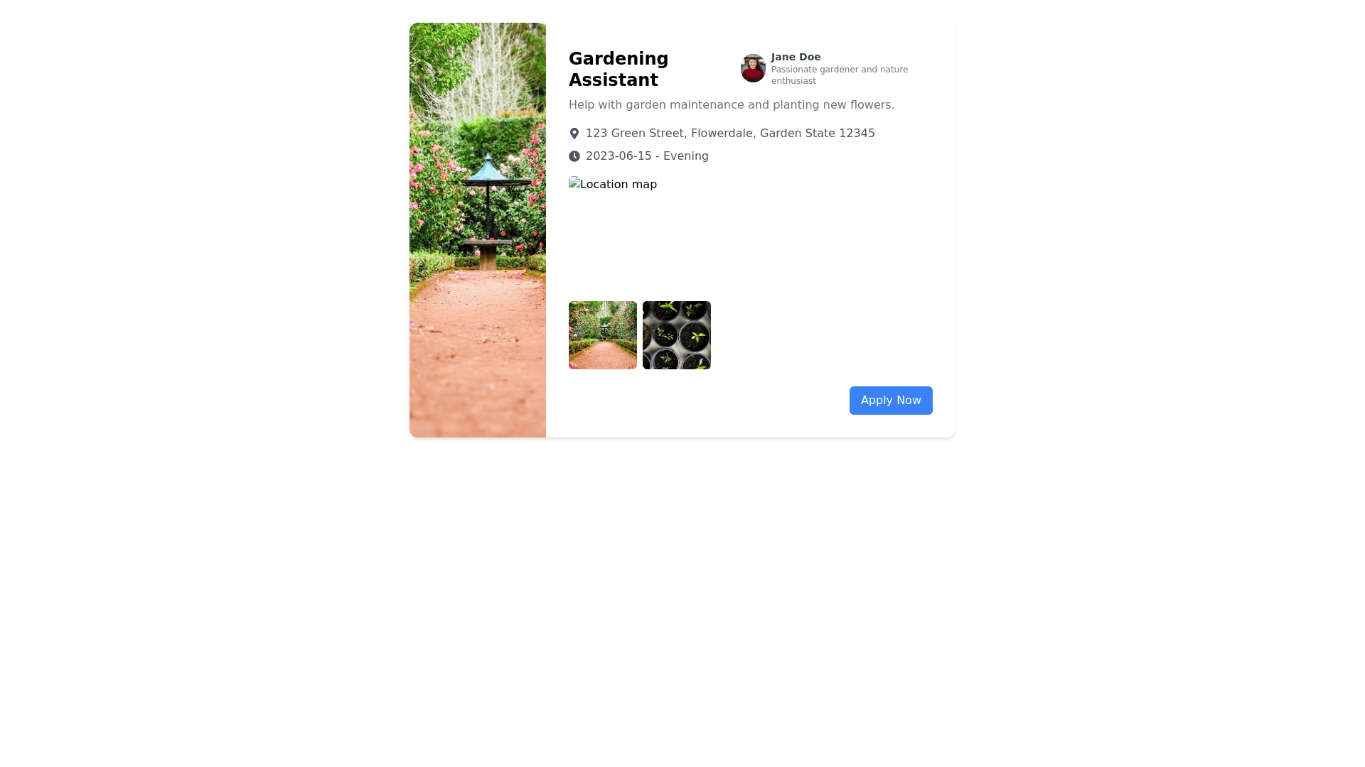
Task: Click the Gardening Assistant title
Action: point(619,70)
